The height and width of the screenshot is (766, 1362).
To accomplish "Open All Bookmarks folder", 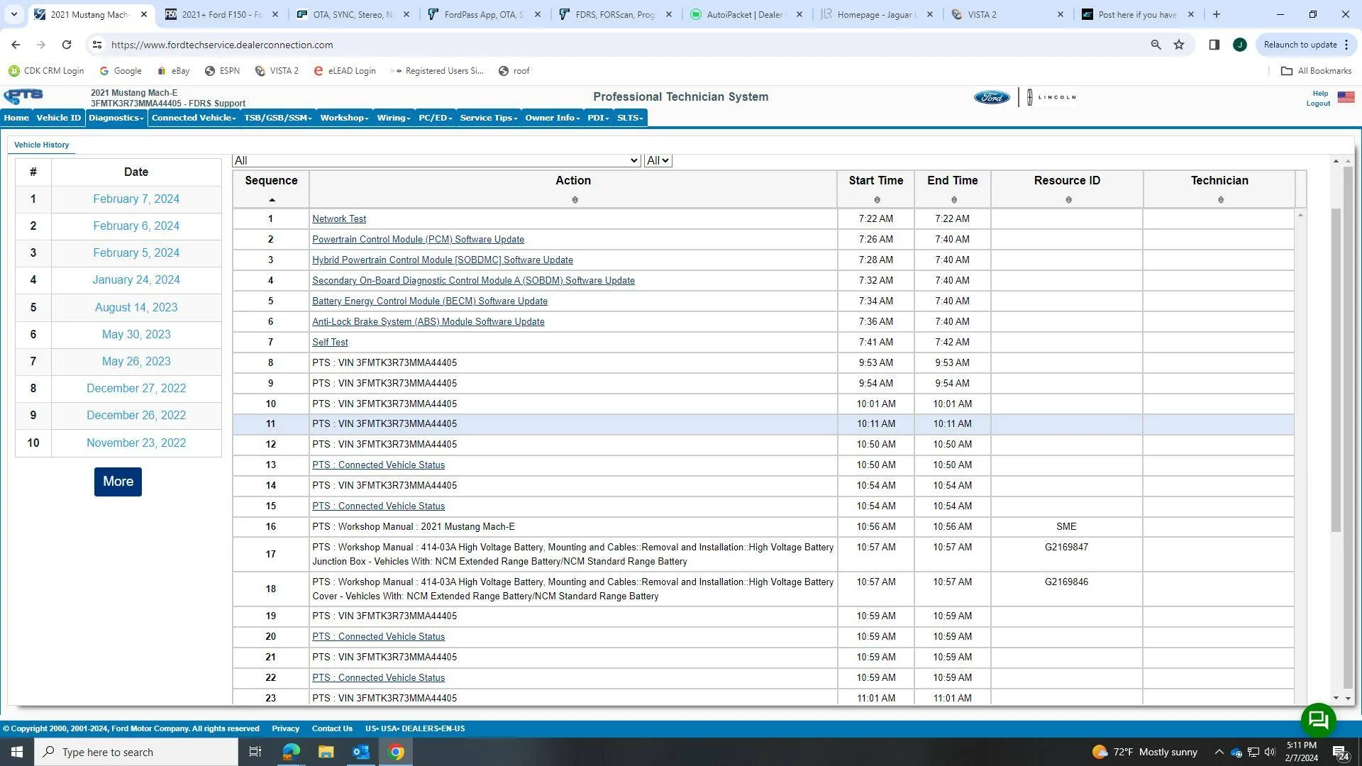I will tap(1316, 71).
